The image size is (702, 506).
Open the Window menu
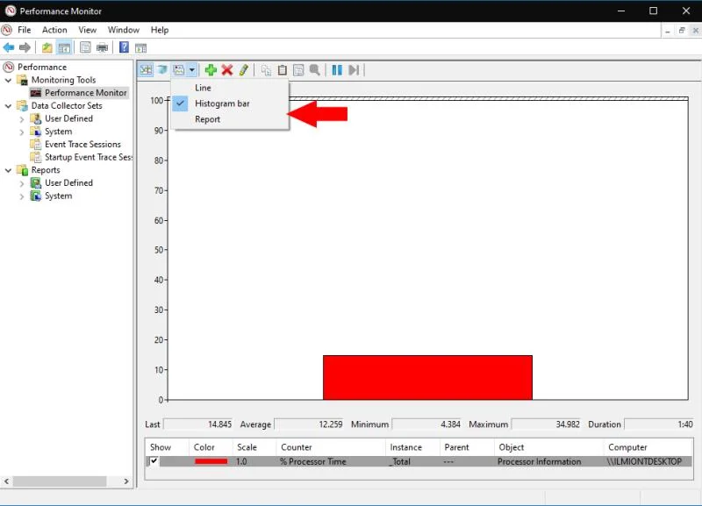point(124,30)
